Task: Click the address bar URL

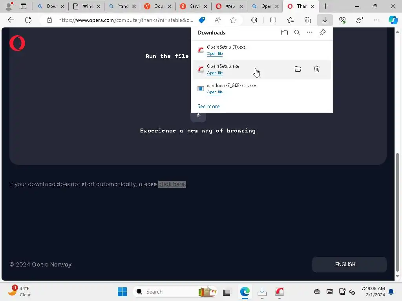Action: 126,20
